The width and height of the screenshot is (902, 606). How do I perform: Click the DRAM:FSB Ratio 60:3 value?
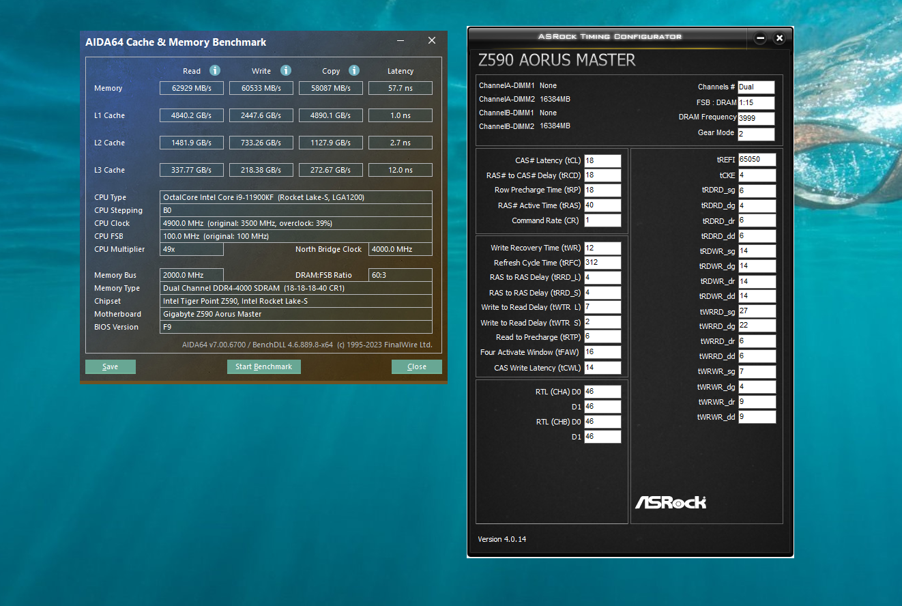tap(401, 275)
